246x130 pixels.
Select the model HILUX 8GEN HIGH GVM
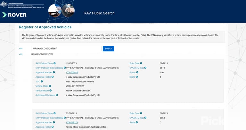(x=78, y=90)
